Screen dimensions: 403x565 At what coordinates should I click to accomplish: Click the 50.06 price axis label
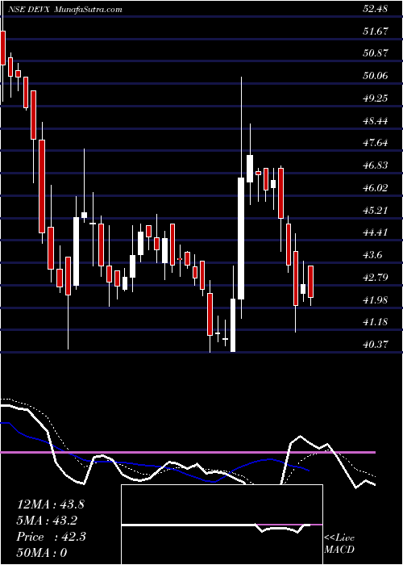click(x=376, y=76)
